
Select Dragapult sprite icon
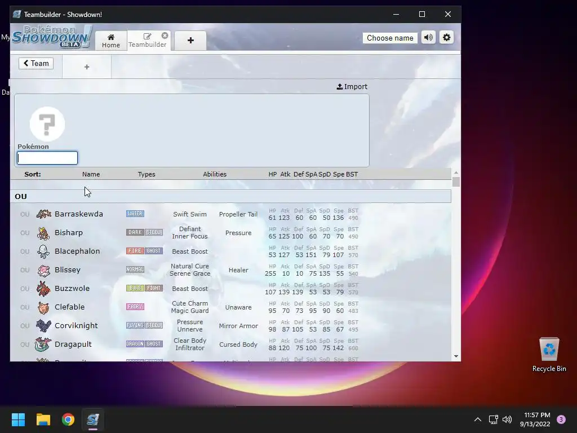tap(43, 344)
